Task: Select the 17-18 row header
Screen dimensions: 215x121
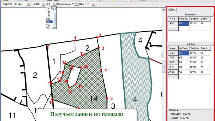Action: [x=173, y=57]
